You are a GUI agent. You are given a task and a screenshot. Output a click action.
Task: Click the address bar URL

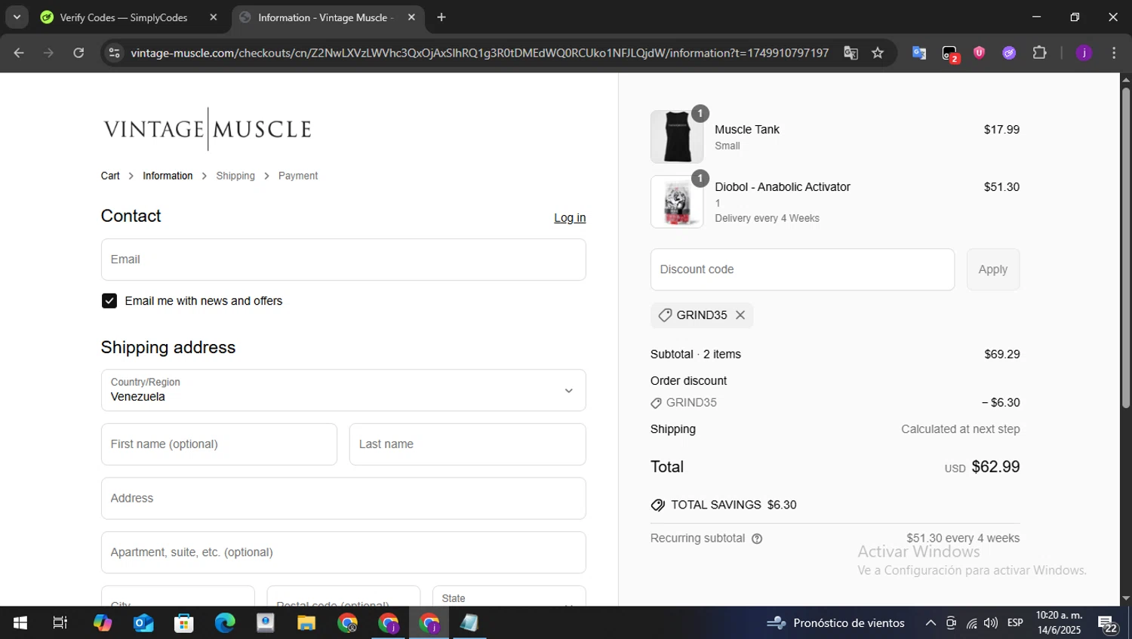tap(479, 53)
